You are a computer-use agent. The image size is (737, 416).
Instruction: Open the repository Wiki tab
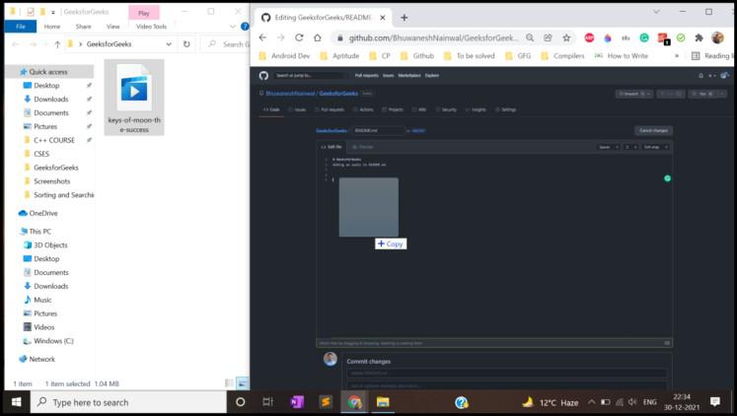coord(419,109)
